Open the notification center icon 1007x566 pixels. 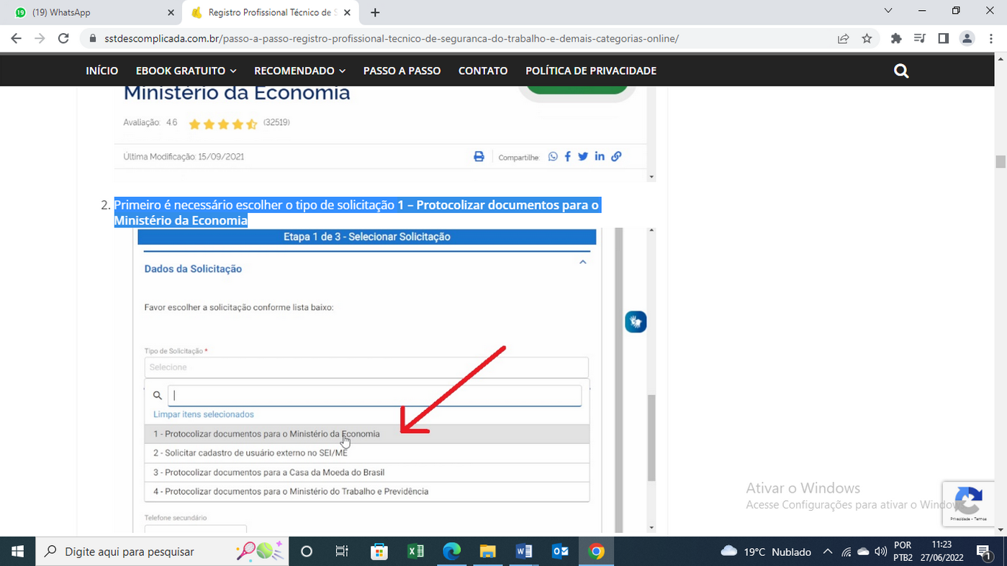point(983,552)
